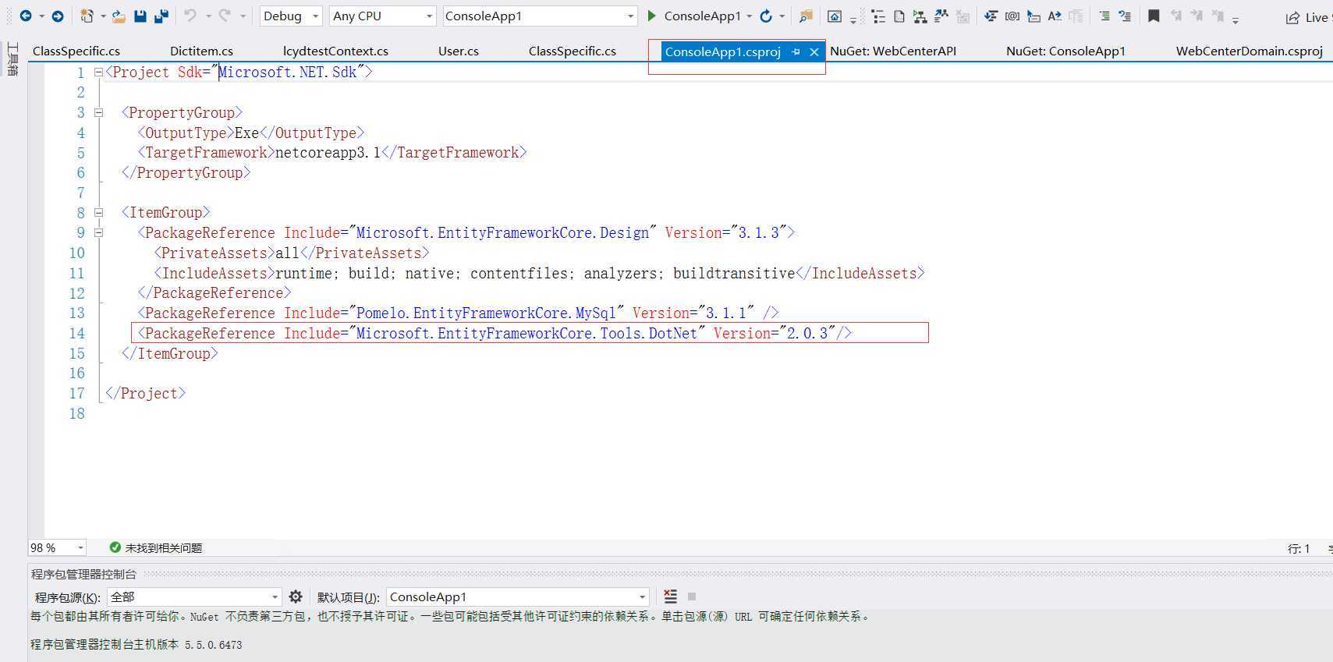Pin the ConsoleApp1.csproj tab
The height and width of the screenshot is (662, 1333).
(x=796, y=51)
